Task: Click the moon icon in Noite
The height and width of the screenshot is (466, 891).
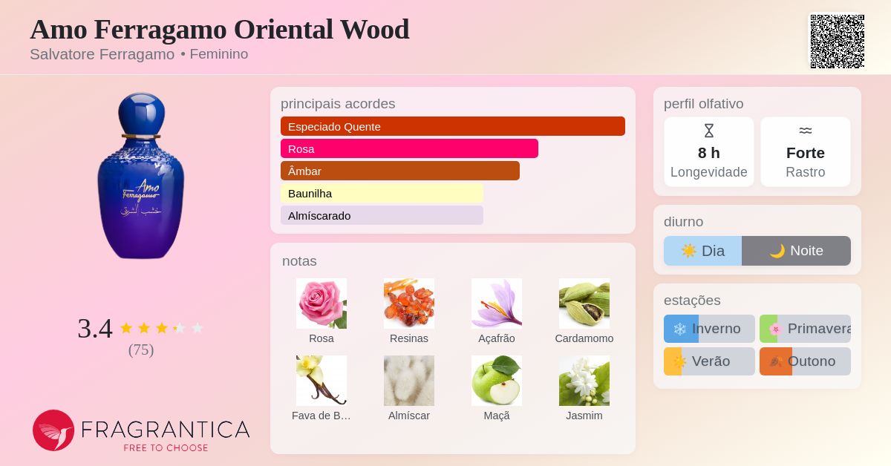Action: [777, 251]
